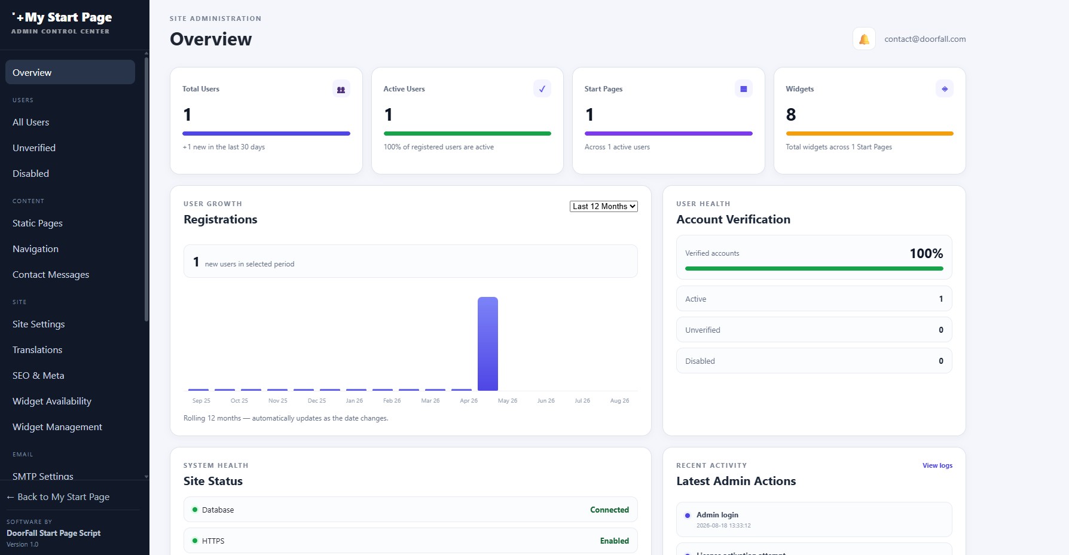Image resolution: width=1069 pixels, height=555 pixels.
Task: Click the contact@doorfall.com account label
Action: [x=925, y=39]
